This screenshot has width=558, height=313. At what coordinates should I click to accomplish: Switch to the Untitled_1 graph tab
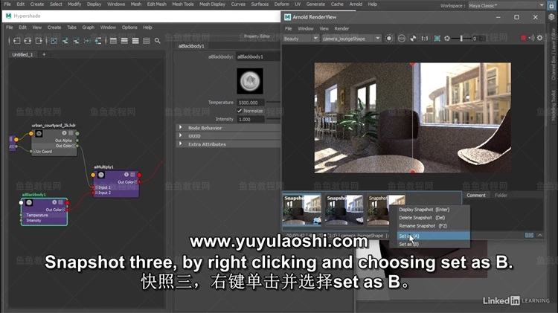pos(22,54)
